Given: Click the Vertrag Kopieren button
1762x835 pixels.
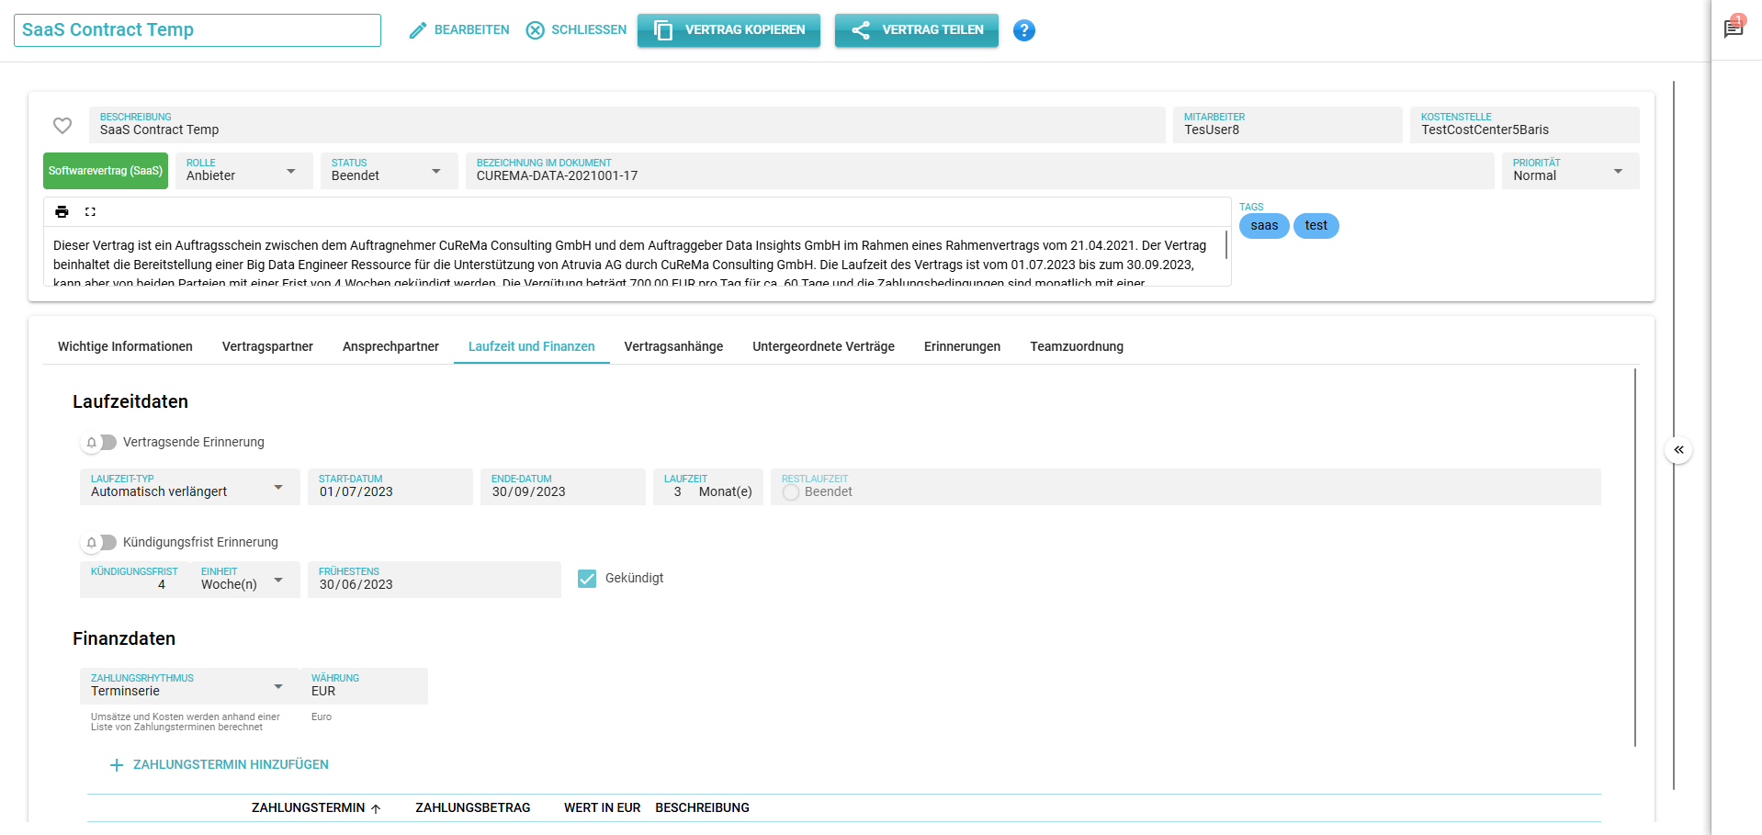Looking at the screenshot, I should (729, 30).
